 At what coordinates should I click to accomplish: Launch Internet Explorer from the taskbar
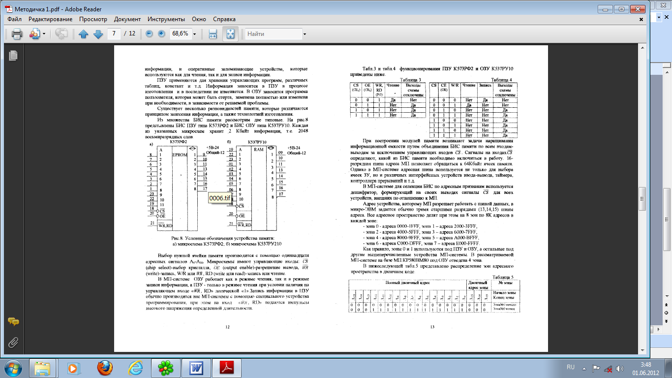pyautogui.click(x=135, y=368)
